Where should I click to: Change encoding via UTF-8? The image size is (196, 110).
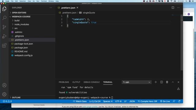(x=118, y=101)
